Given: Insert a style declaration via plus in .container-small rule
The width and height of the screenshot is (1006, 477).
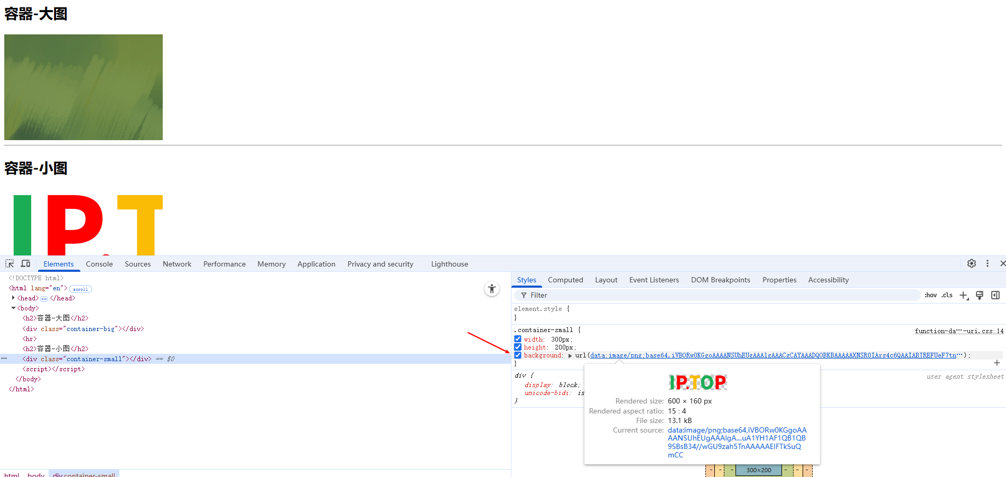Looking at the screenshot, I should [996, 363].
